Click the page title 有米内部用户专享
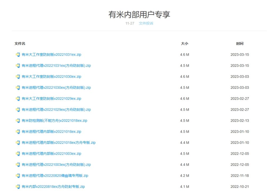Image resolution: width=272 pixels, height=195 pixels. point(139,15)
